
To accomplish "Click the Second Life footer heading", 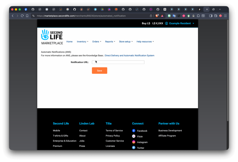I will coord(61,123).
